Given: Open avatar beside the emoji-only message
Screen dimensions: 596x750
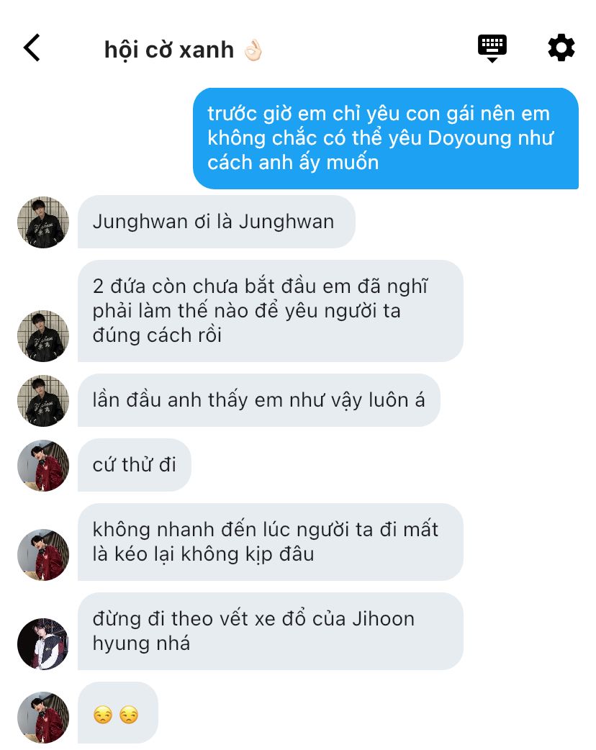Looking at the screenshot, I should (x=43, y=718).
